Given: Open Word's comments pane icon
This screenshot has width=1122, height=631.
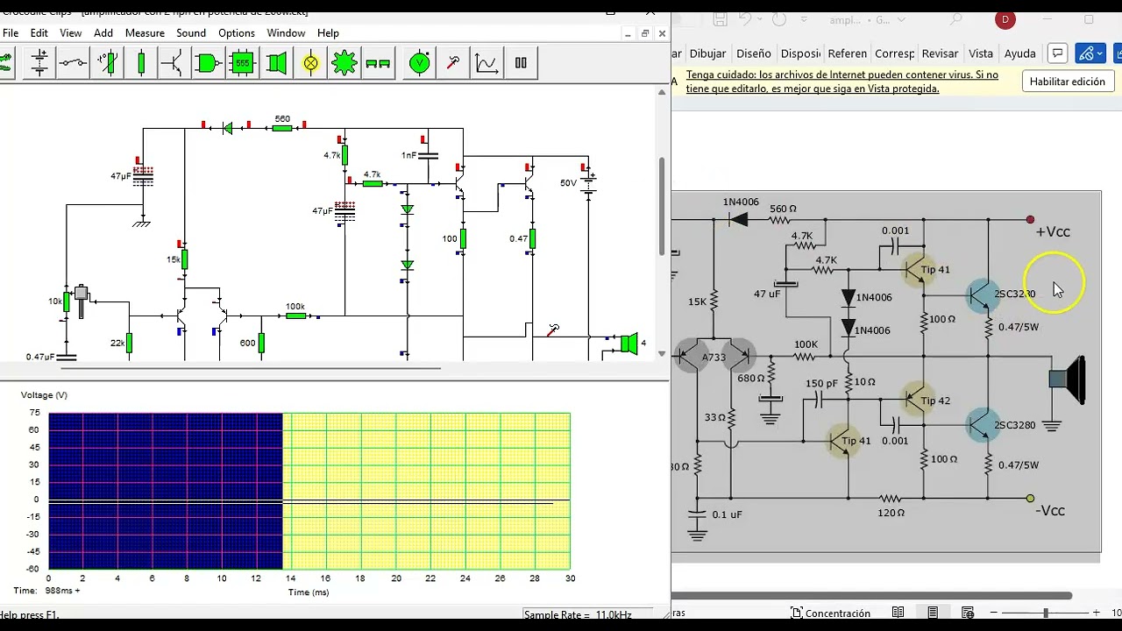Looking at the screenshot, I should click(x=1057, y=53).
